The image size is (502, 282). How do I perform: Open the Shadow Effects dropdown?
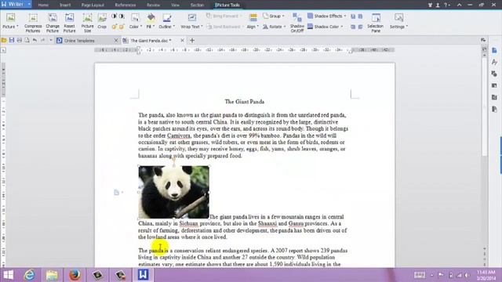[x=326, y=16]
